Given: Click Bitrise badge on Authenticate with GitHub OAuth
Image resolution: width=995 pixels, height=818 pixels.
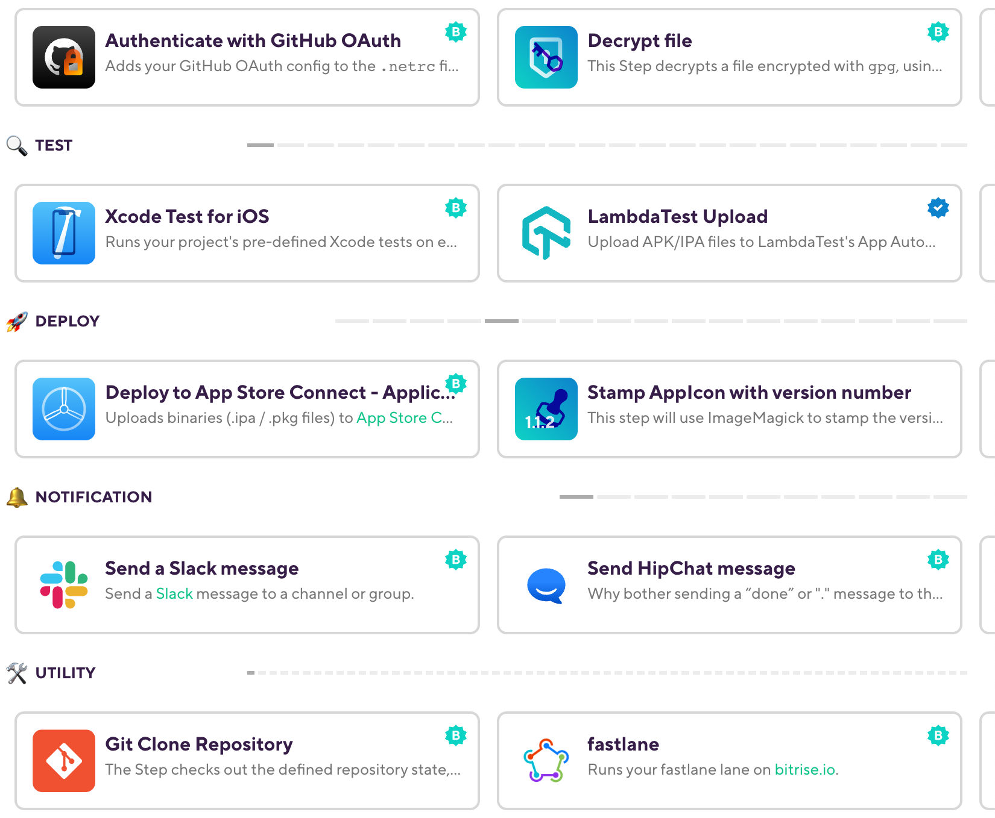Looking at the screenshot, I should (456, 31).
